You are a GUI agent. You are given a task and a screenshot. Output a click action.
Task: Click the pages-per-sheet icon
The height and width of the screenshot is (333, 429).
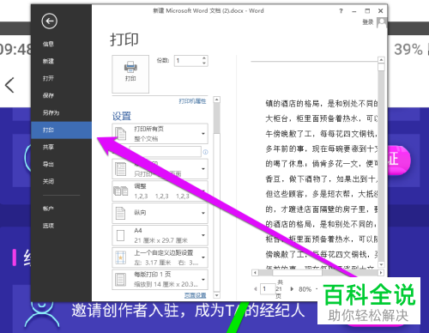click(x=120, y=280)
